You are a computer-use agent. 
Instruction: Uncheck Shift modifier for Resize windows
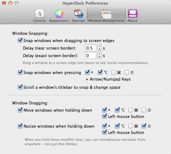[x=144, y=126]
